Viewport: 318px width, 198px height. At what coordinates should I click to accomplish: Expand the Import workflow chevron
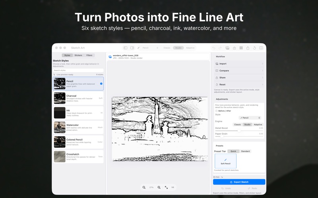click(x=262, y=64)
